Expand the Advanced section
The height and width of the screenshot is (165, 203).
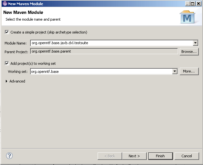click(x=7, y=81)
